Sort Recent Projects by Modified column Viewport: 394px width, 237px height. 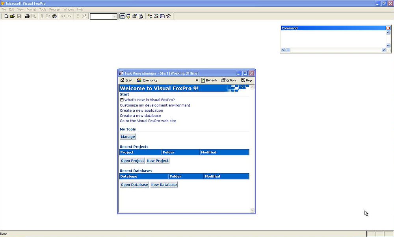(225, 152)
